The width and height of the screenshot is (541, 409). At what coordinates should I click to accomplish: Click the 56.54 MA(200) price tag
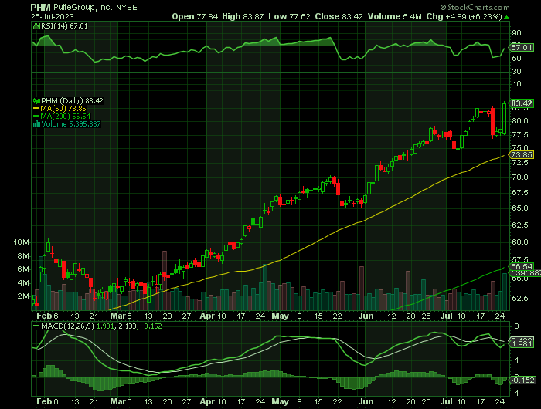[x=522, y=267]
